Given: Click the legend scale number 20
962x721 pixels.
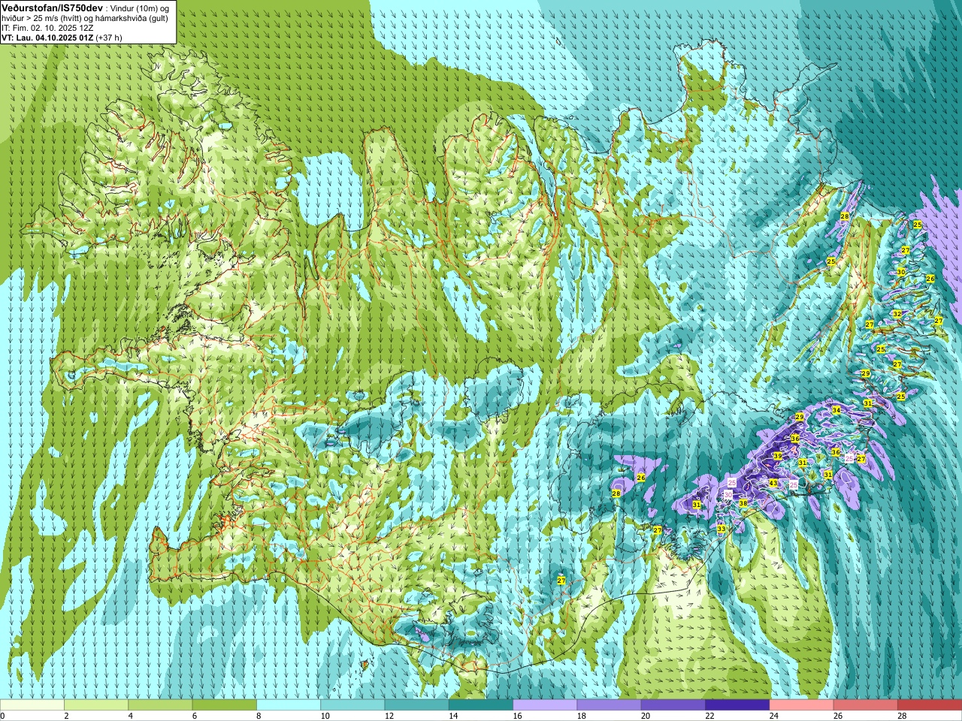Looking at the screenshot, I should click(645, 716).
